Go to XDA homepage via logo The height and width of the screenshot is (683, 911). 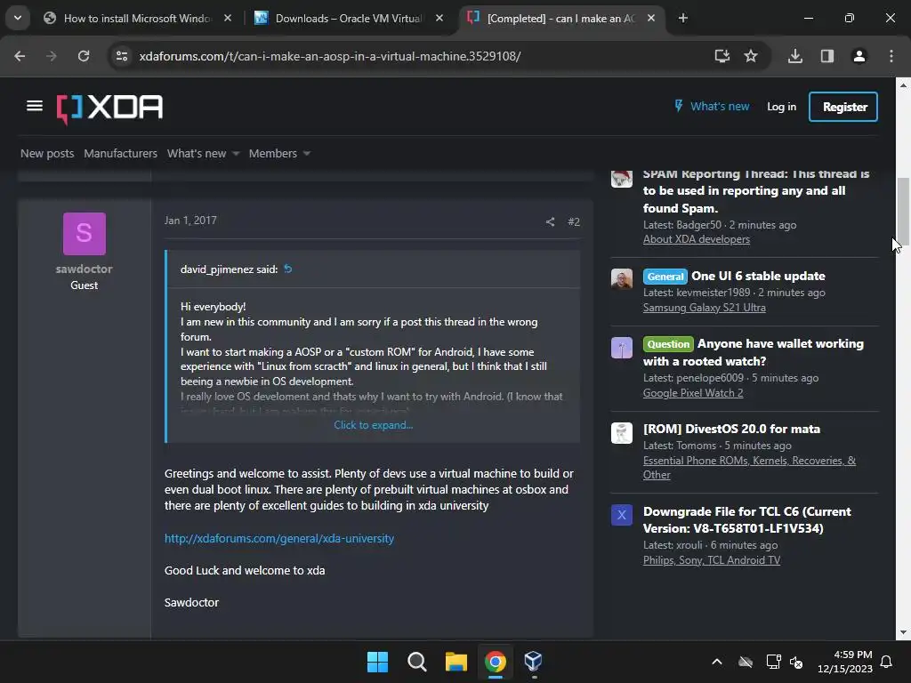[x=109, y=108]
